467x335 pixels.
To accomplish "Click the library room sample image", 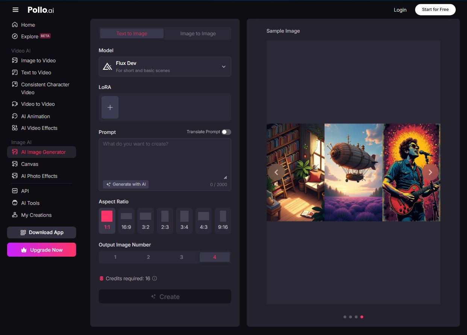I will (296, 173).
